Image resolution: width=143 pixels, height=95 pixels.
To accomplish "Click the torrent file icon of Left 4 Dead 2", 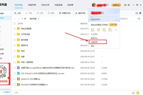I will point(18,73).
